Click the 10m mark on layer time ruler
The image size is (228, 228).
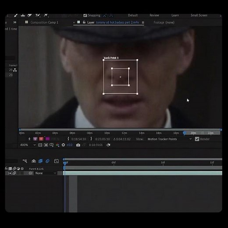click(107, 133)
